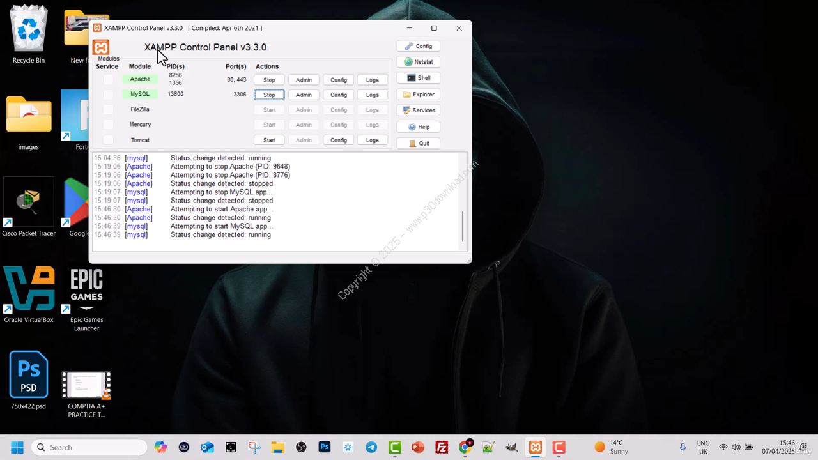Open Telegram from the taskbar
This screenshot has width=818, height=460.
[371, 447]
